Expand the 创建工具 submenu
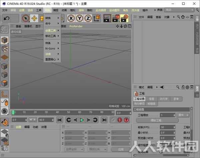This screenshot has width=200, height=158. pyautogui.click(x=52, y=30)
